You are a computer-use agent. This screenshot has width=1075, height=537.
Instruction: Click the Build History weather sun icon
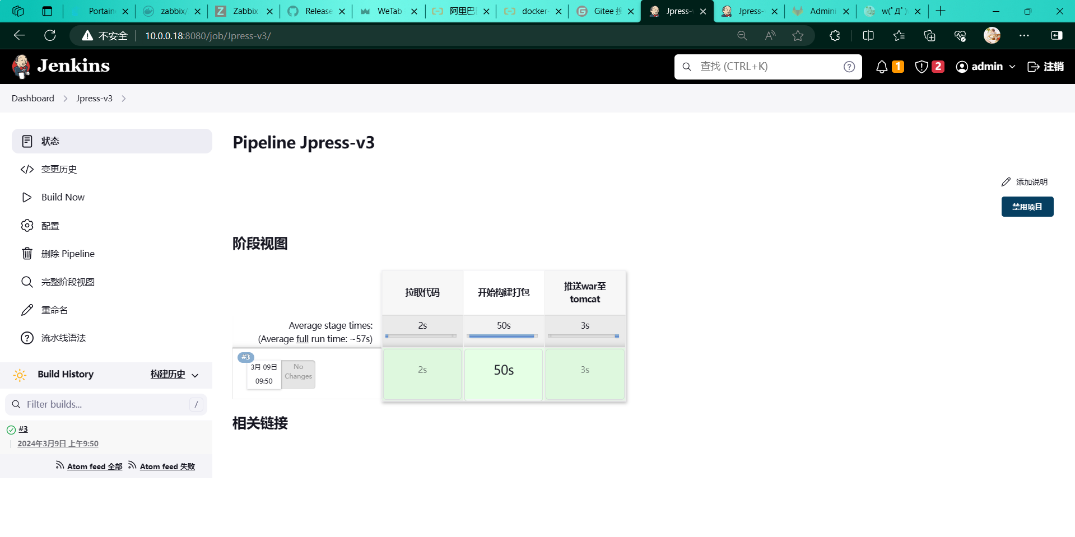coord(20,375)
